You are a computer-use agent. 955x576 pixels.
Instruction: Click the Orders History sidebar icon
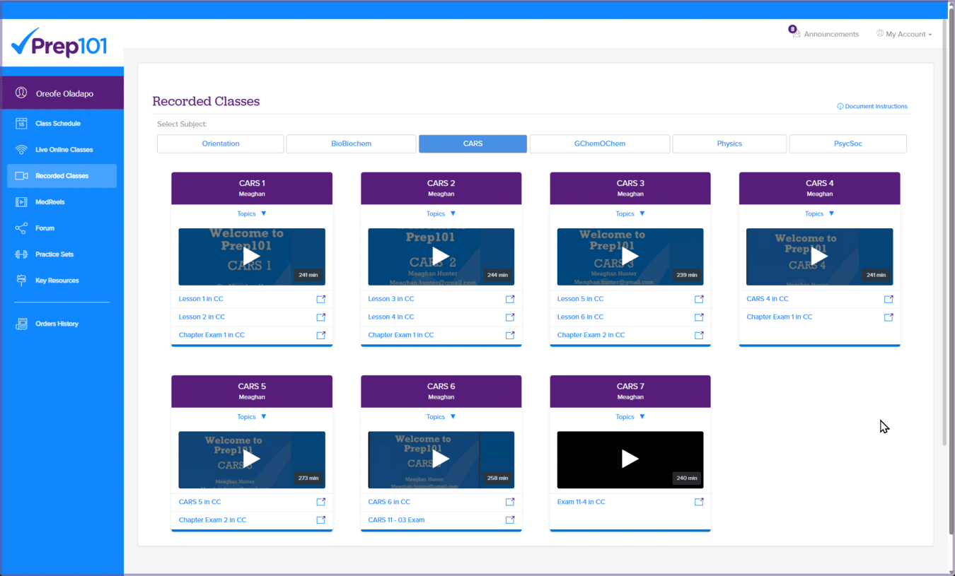pyautogui.click(x=21, y=323)
